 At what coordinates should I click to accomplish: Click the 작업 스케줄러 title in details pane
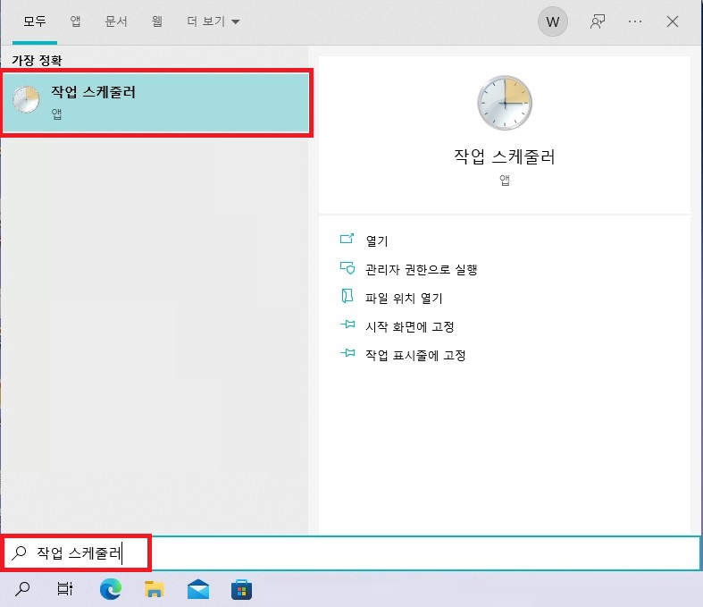tap(505, 156)
